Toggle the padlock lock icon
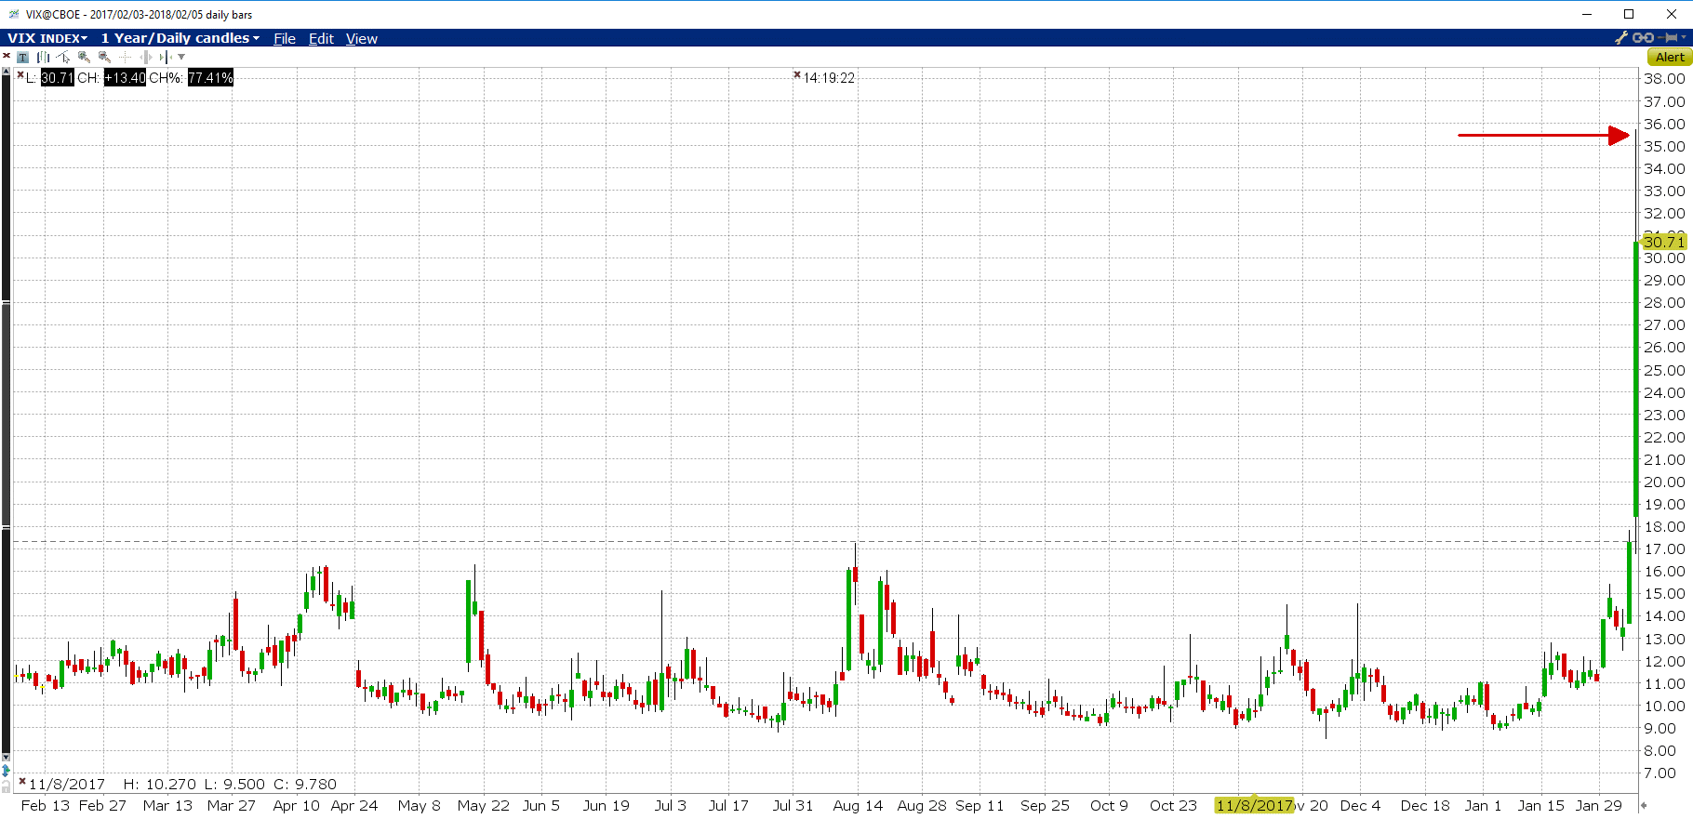Screen dimensions: 1693x819 click(x=6, y=786)
